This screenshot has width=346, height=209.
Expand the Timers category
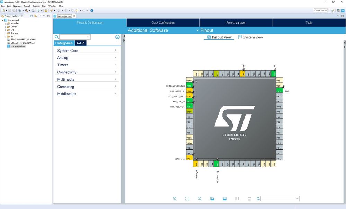tap(87, 65)
